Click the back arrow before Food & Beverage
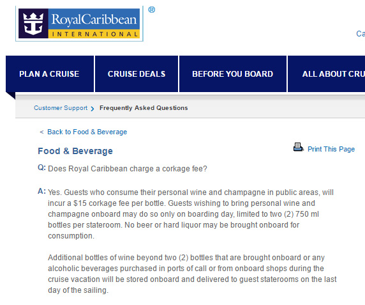Screen dimensions: 365x305 [x=41, y=132]
